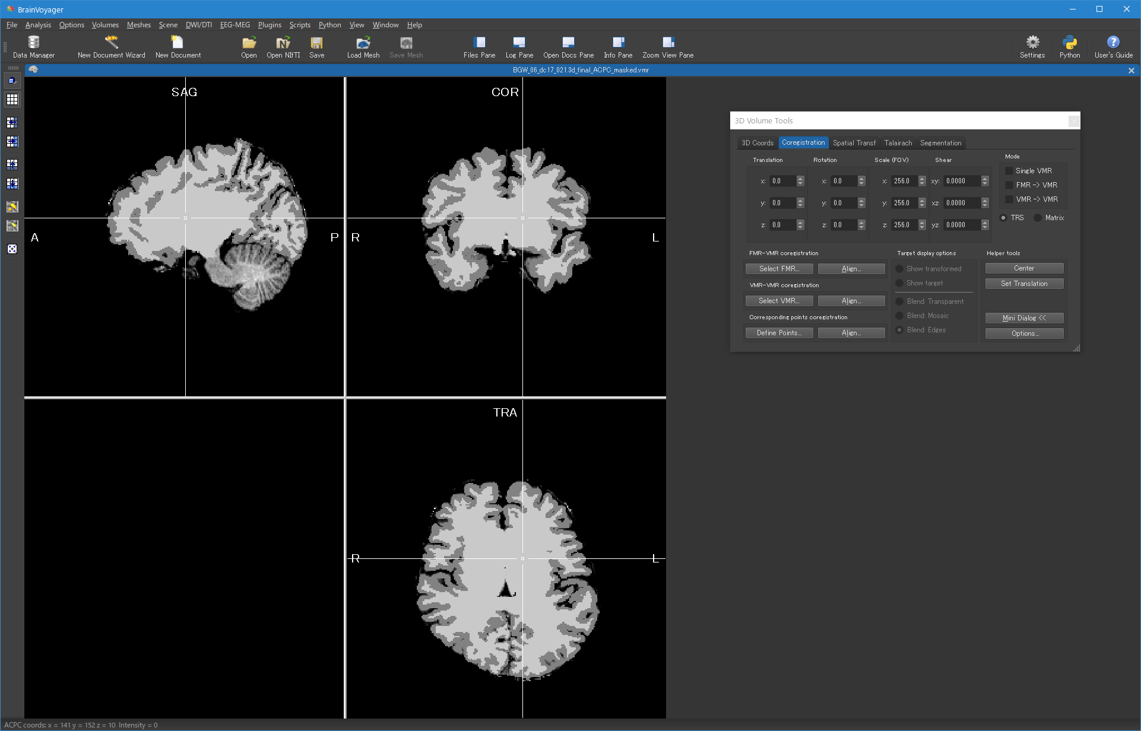Select the 3D cube view icon
Screen dimensions: 1141x731
coord(12,81)
